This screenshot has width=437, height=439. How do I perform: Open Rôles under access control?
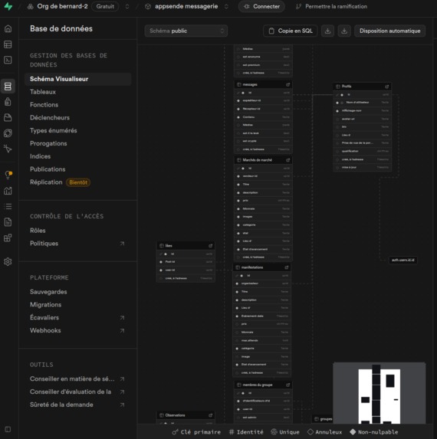pos(38,231)
